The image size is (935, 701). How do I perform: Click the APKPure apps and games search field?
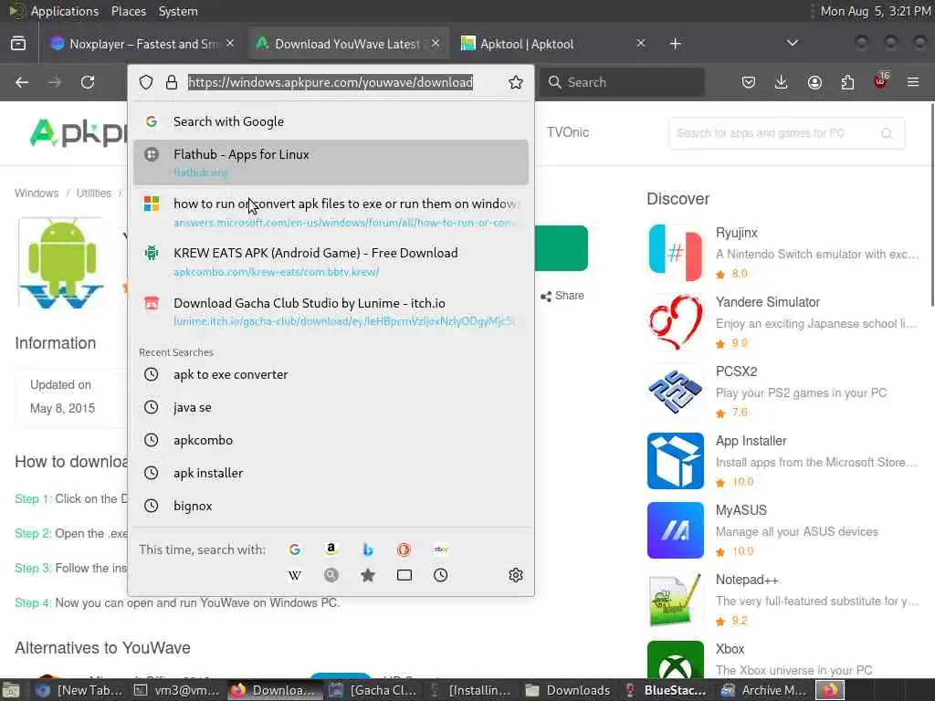pyautogui.click(x=787, y=133)
